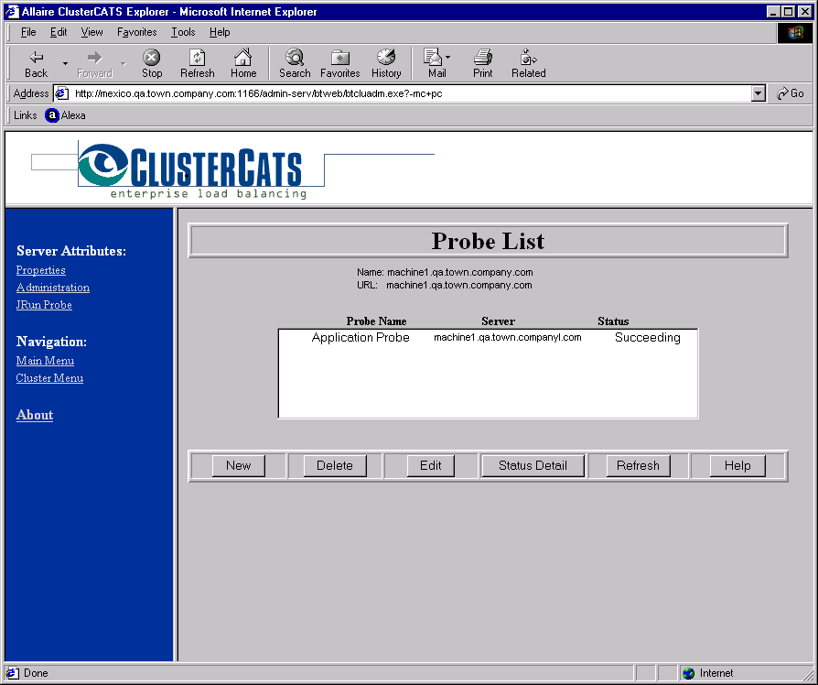Open the View menu
818x685 pixels.
pos(91,32)
